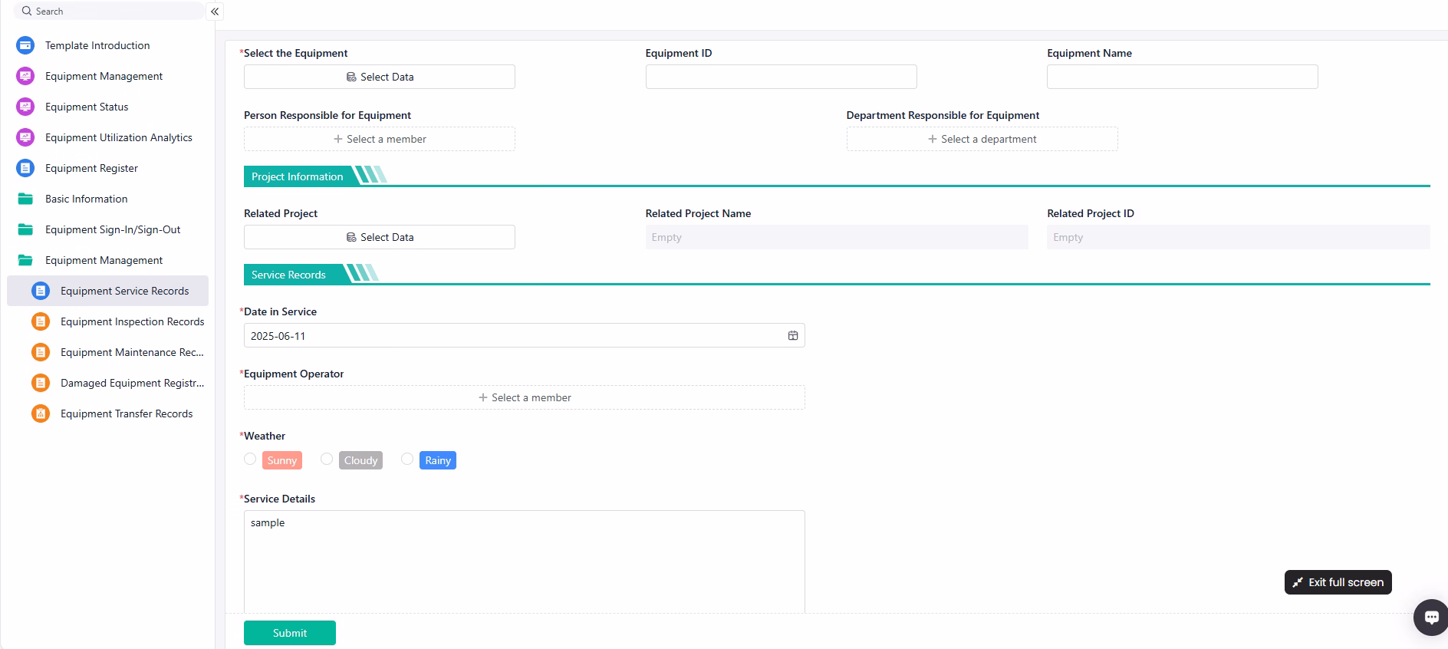The image size is (1448, 649).
Task: Select the Rainy weather radio button
Action: point(407,459)
